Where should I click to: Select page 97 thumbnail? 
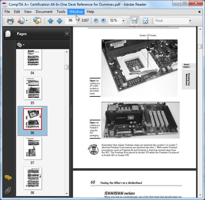(33, 148)
